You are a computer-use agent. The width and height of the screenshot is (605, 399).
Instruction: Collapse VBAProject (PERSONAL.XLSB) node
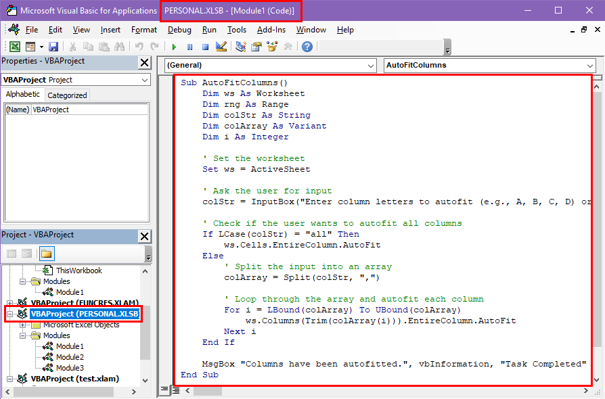(9, 314)
